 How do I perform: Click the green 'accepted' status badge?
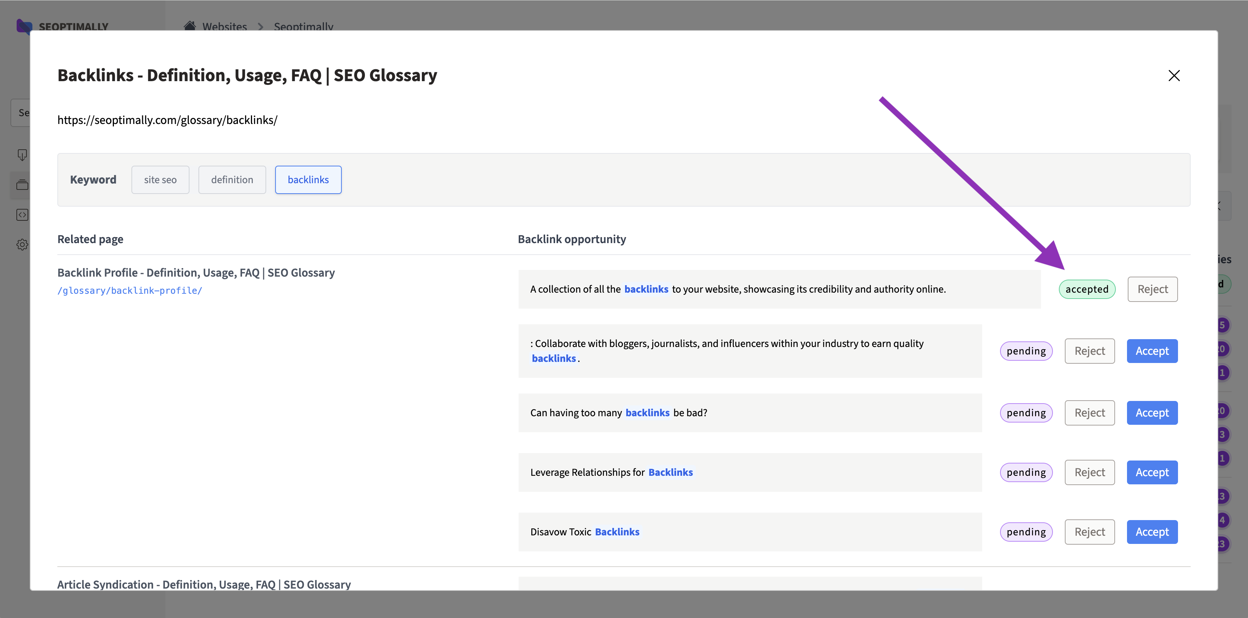tap(1087, 289)
